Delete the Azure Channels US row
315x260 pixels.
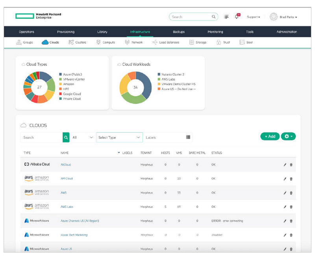[x=291, y=221]
